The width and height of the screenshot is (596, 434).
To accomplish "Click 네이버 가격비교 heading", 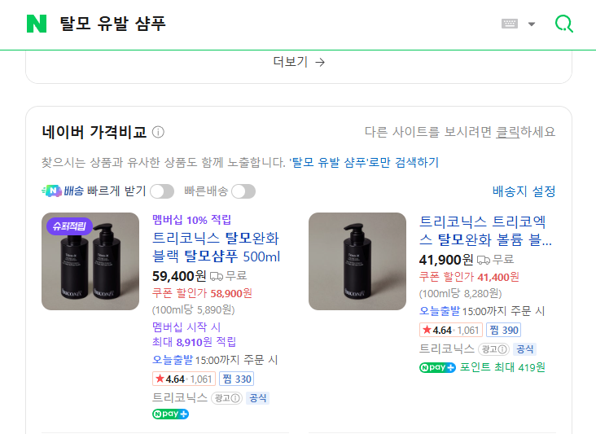I will [x=94, y=132].
